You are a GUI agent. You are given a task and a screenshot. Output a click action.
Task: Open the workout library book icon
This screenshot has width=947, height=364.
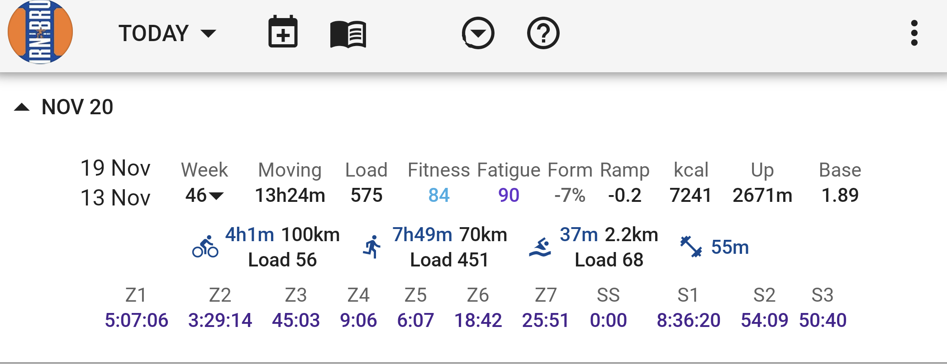coord(348,34)
